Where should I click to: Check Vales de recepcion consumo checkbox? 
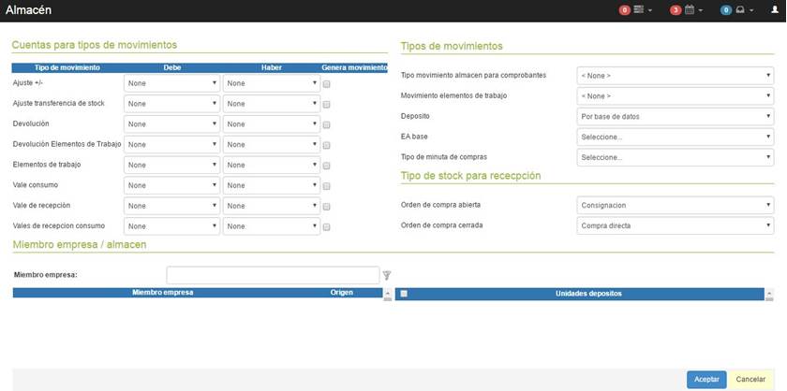pos(326,227)
